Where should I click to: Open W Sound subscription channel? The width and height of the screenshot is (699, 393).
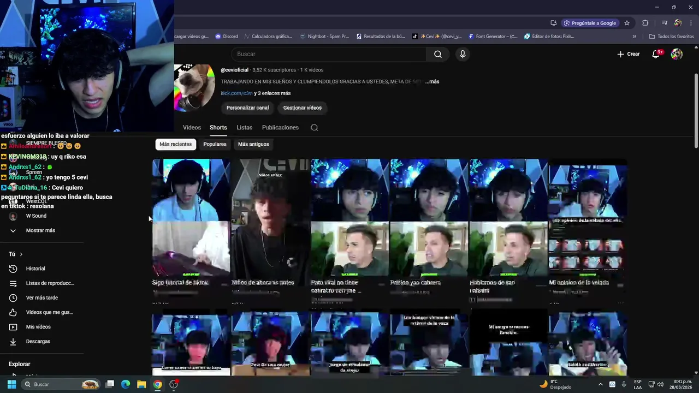pos(36,216)
